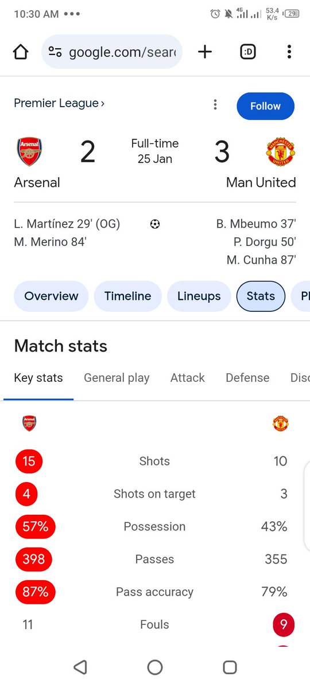
Task: Follow the Premier League match
Action: 265,106
